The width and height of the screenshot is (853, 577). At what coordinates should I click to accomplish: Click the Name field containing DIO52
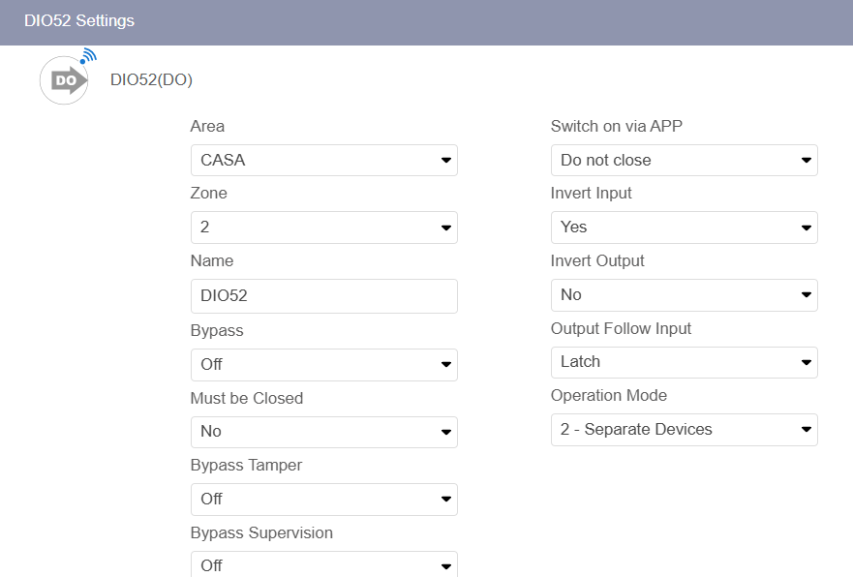point(323,296)
